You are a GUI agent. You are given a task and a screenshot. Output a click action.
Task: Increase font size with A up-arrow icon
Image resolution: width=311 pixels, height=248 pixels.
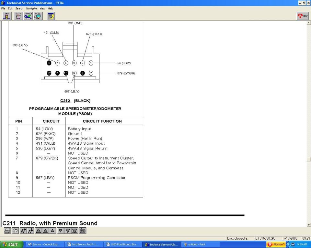pos(23,231)
